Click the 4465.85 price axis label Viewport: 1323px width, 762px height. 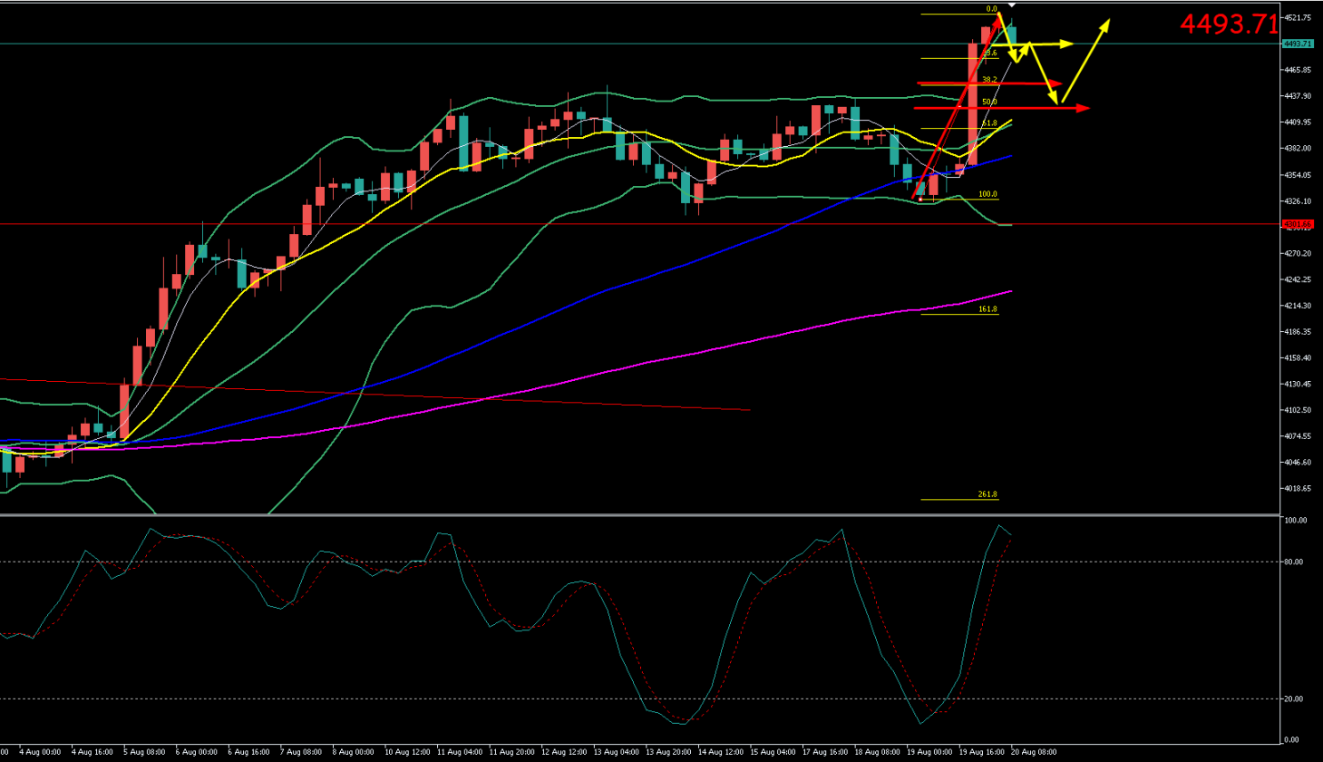tap(1299, 70)
